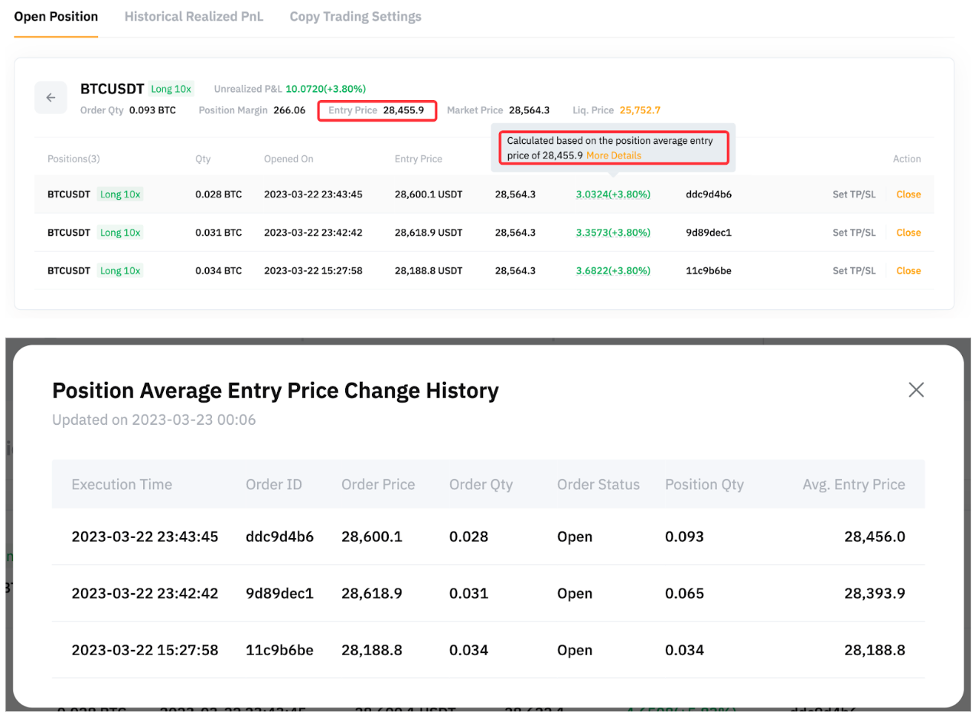Image resolution: width=975 pixels, height=718 pixels.
Task: Click the Unrealized P&L value 10.0720
Action: pos(325,89)
